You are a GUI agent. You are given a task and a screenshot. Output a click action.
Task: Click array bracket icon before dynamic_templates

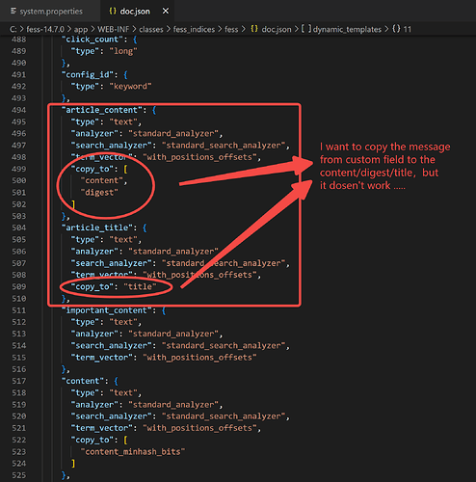pos(306,29)
